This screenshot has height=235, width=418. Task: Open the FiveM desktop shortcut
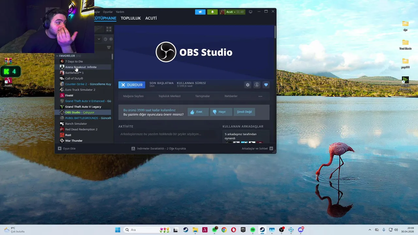(x=8, y=82)
